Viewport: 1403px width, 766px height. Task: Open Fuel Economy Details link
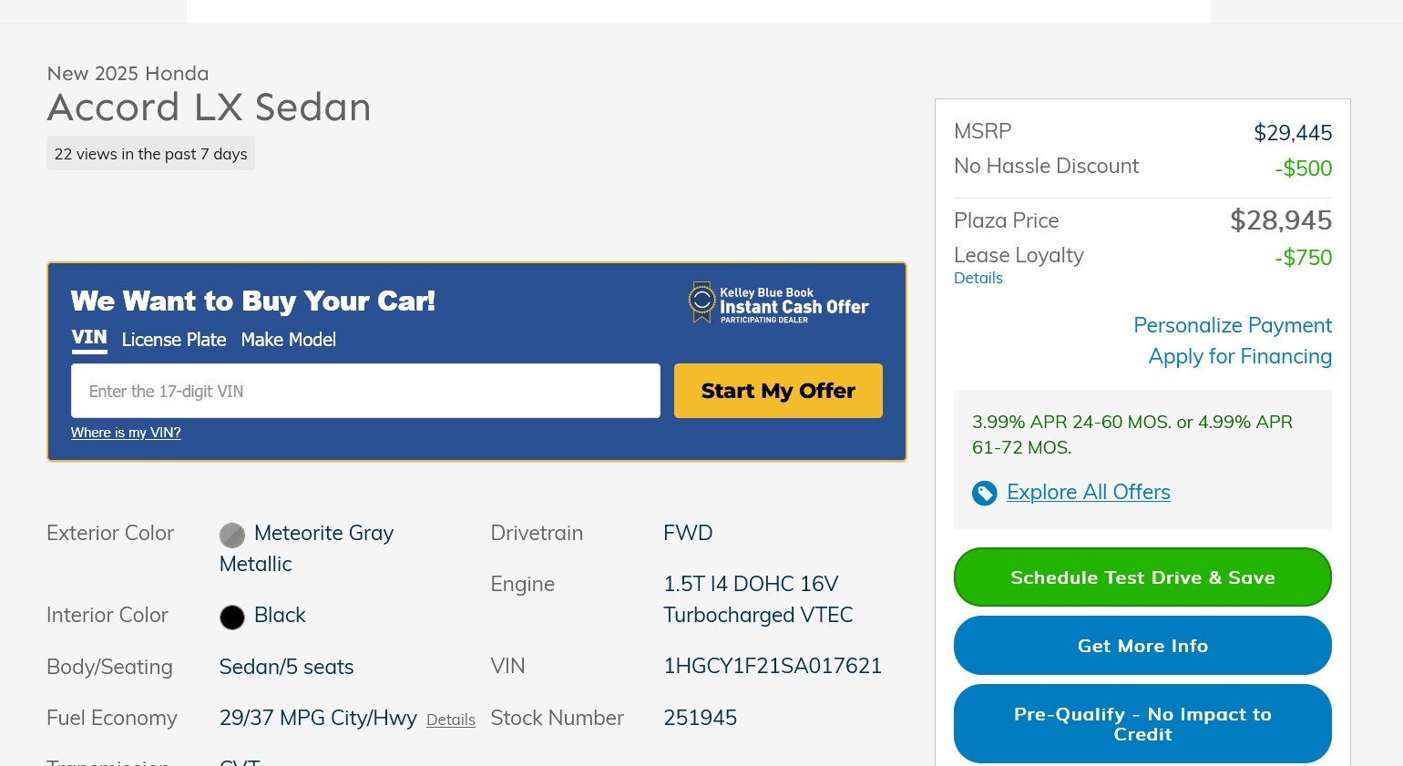tap(451, 720)
